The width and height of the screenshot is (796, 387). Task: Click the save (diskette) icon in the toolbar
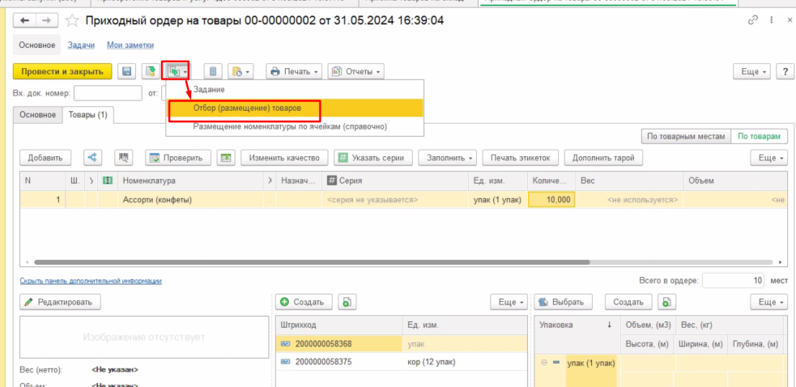[127, 72]
